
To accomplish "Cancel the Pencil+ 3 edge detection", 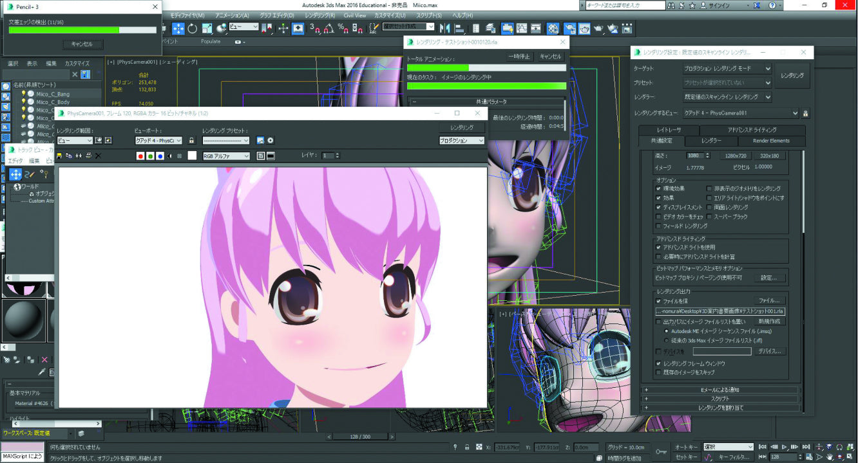I will (x=82, y=44).
